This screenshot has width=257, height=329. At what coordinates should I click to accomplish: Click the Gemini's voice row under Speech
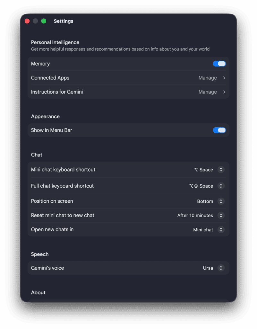[x=128, y=268]
